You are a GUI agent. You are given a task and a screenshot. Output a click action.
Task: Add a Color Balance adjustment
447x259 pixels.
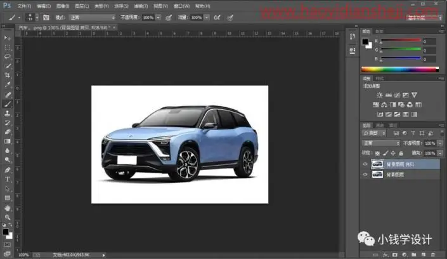coord(384,105)
